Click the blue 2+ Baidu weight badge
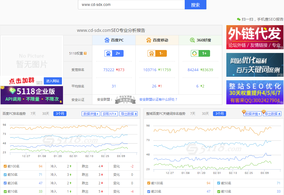Image resolution: width=284 pixels, height=195 pixels. coord(114,54)
